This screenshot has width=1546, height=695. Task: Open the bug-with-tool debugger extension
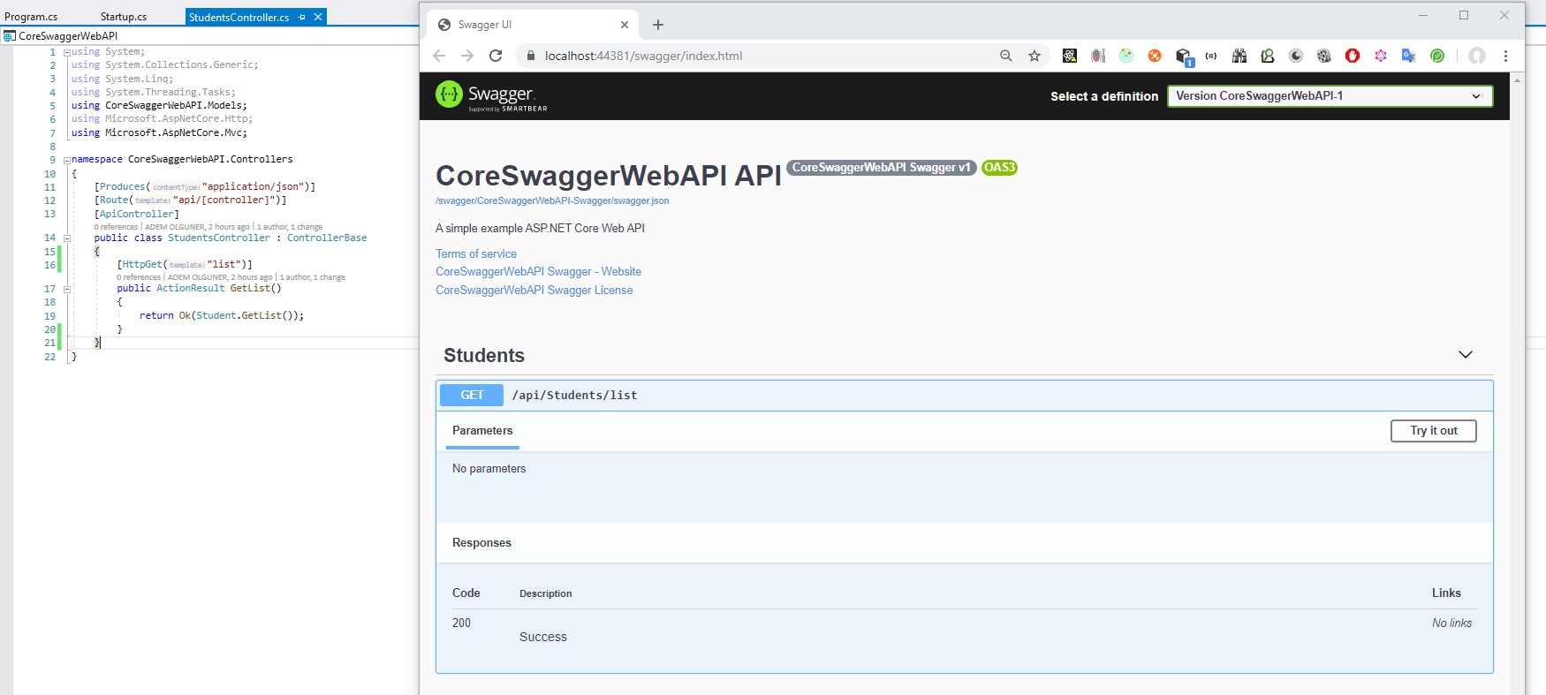click(x=1098, y=56)
